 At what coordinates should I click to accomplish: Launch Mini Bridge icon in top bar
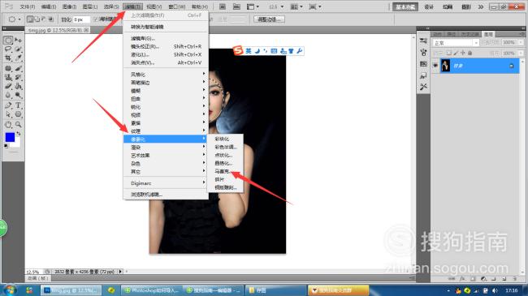click(x=236, y=6)
